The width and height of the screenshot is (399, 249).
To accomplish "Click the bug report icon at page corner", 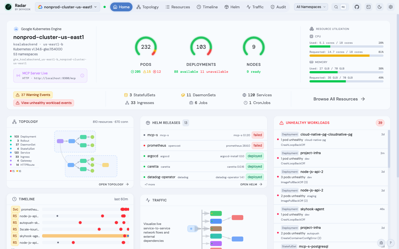I will [381, 243].
